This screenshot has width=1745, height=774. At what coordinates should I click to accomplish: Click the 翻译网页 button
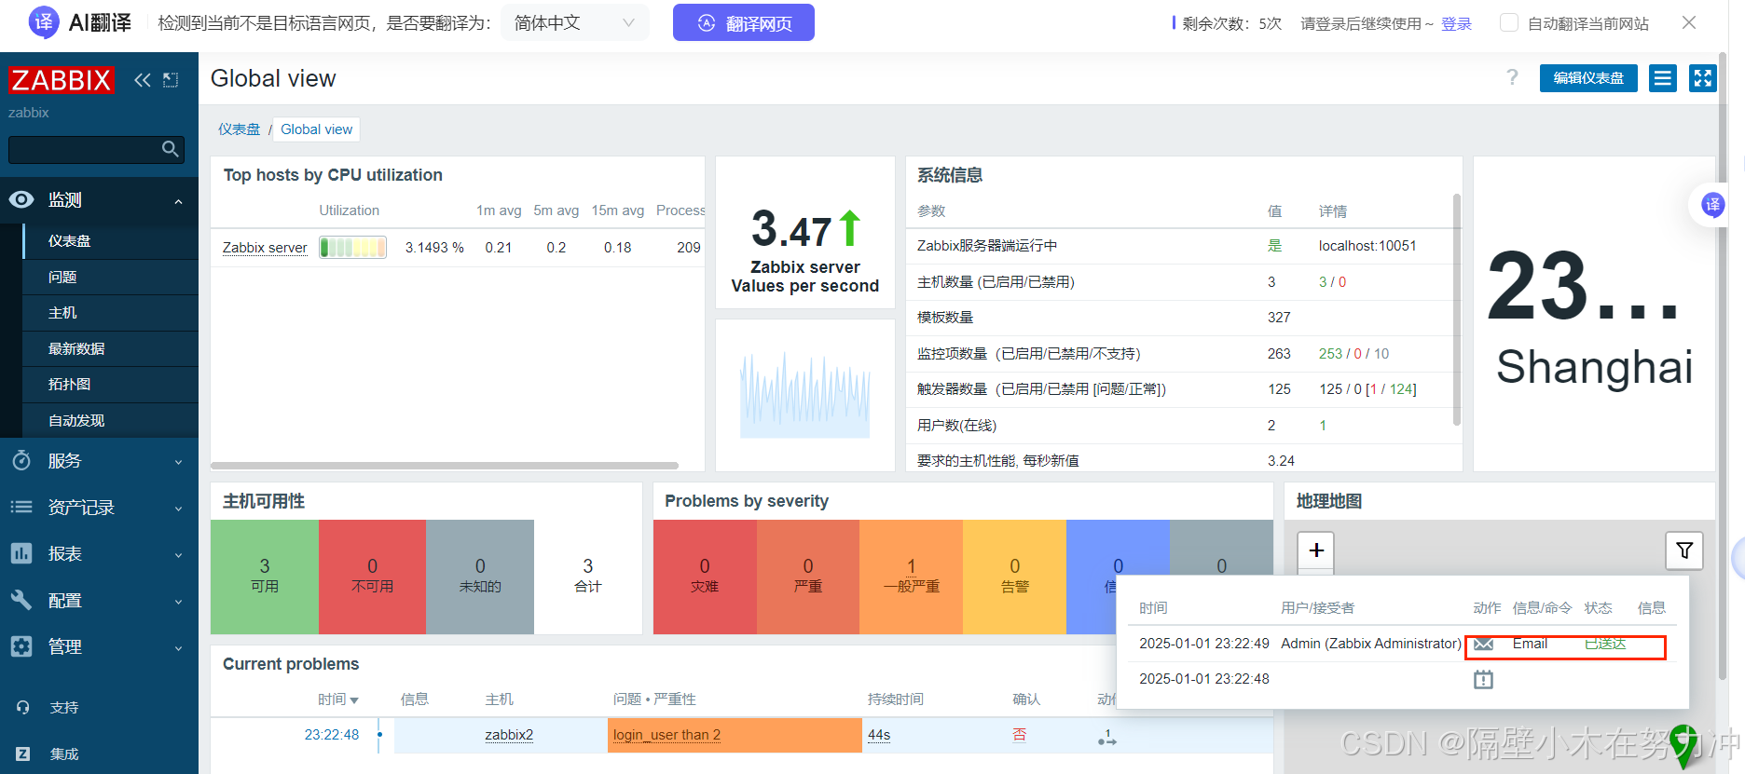click(x=744, y=22)
